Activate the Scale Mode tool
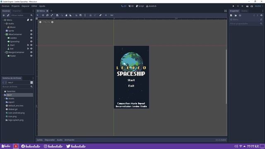265x149 pixels. (52, 15)
